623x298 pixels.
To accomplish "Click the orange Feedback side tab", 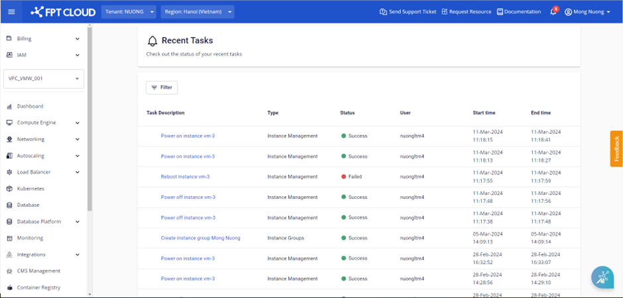I will 616,149.
